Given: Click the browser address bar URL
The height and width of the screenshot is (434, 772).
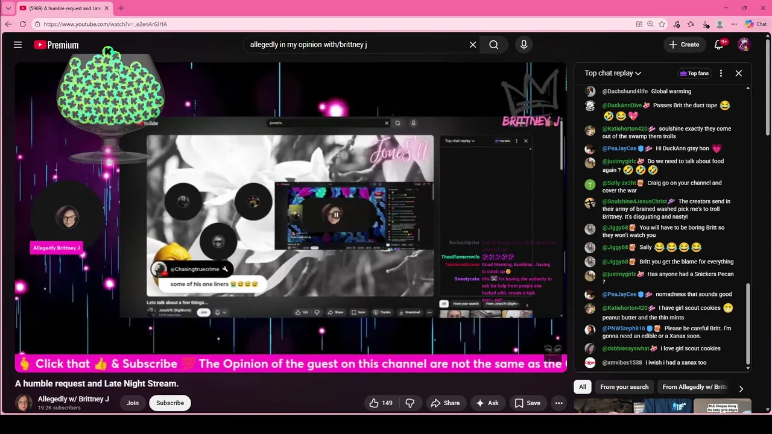Looking at the screenshot, I should tap(106, 24).
